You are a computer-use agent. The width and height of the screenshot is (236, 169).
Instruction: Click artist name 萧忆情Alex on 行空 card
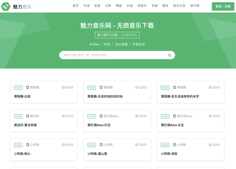coord(111,116)
